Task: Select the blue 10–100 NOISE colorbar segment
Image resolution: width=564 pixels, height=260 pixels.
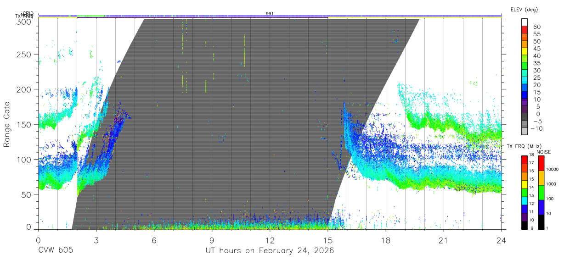Action: pyautogui.click(x=541, y=207)
